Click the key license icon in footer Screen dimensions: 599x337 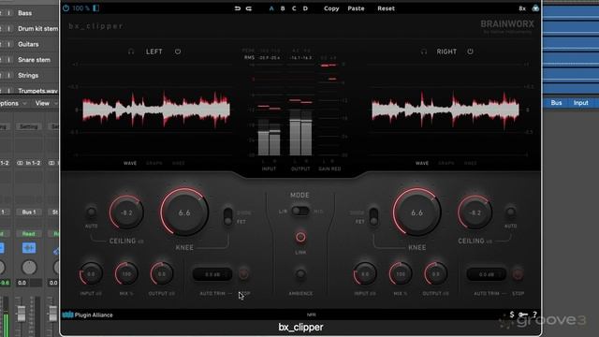[523, 315]
